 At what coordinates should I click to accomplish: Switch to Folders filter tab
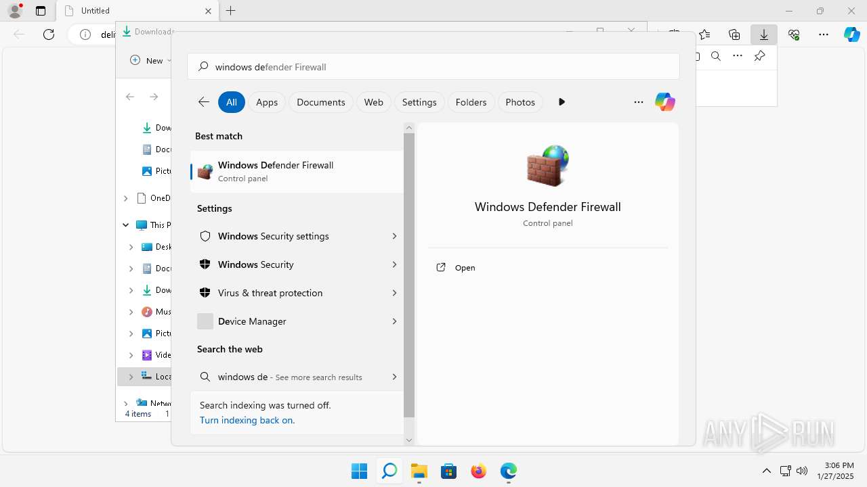click(471, 102)
